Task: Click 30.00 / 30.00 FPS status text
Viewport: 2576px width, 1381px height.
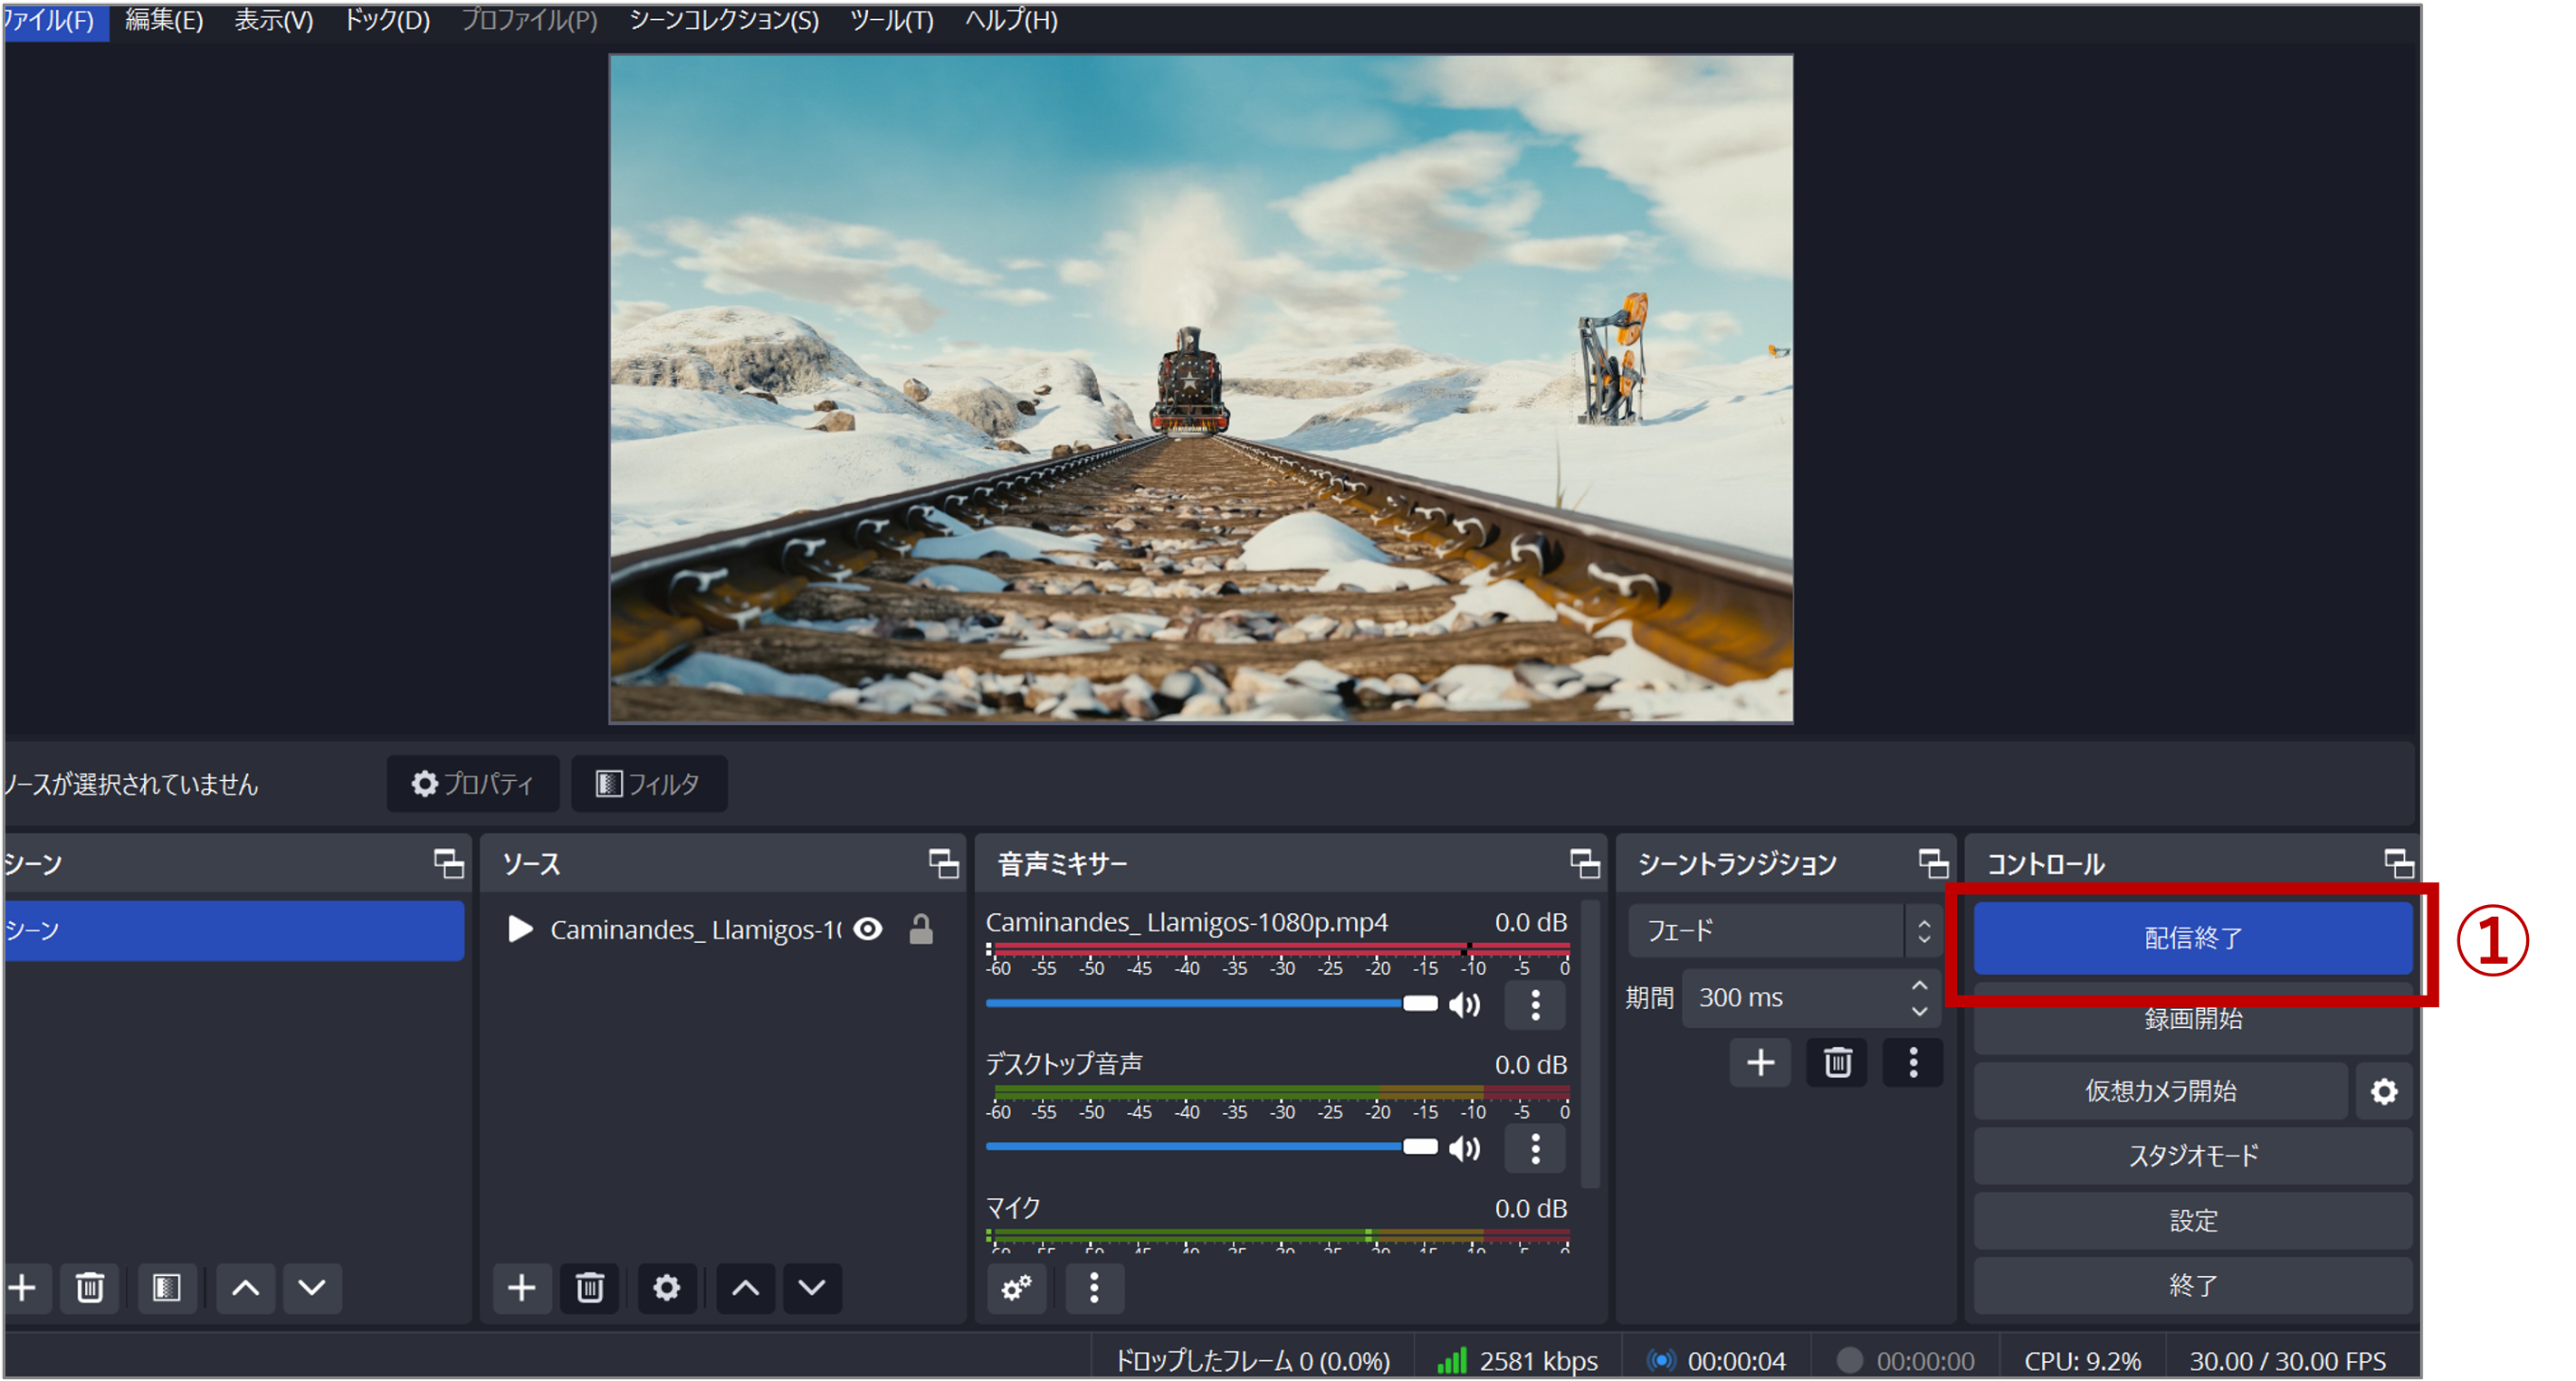Action: coord(2288,1361)
